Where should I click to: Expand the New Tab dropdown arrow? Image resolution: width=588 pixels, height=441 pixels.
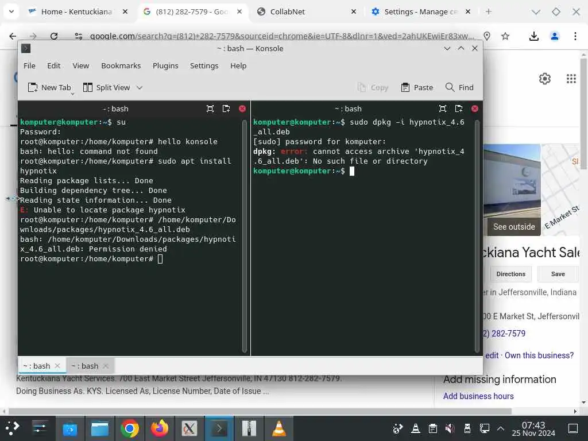[72, 94]
